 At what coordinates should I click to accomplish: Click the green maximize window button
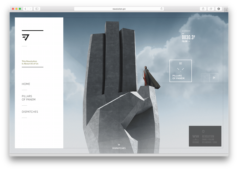tap(20, 9)
